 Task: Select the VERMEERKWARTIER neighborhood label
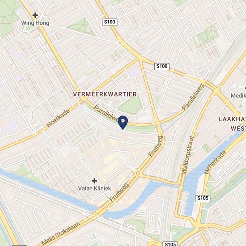click(105, 94)
